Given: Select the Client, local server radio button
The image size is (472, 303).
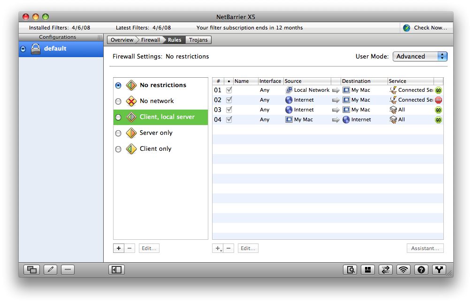Looking at the screenshot, I should [118, 117].
